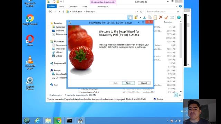Viewport: 221px width, 124px height.
Task: Select Bibliotecas in the navigation pane
Action: 59,41
